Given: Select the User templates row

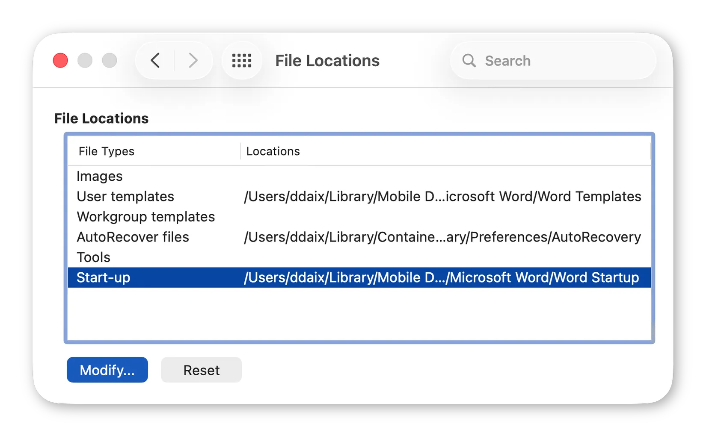Looking at the screenshot, I should 125,197.
